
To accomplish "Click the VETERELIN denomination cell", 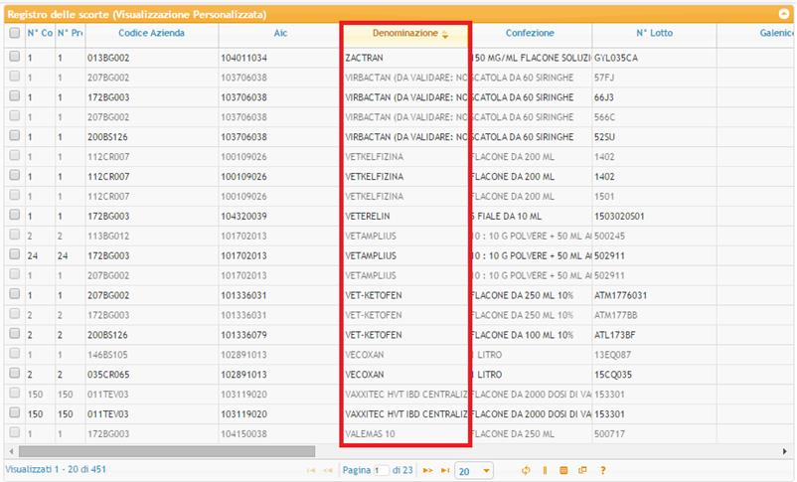I will click(368, 216).
